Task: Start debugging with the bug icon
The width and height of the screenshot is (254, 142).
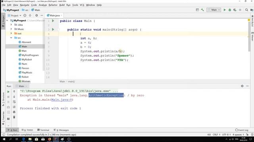Action: 230,10
